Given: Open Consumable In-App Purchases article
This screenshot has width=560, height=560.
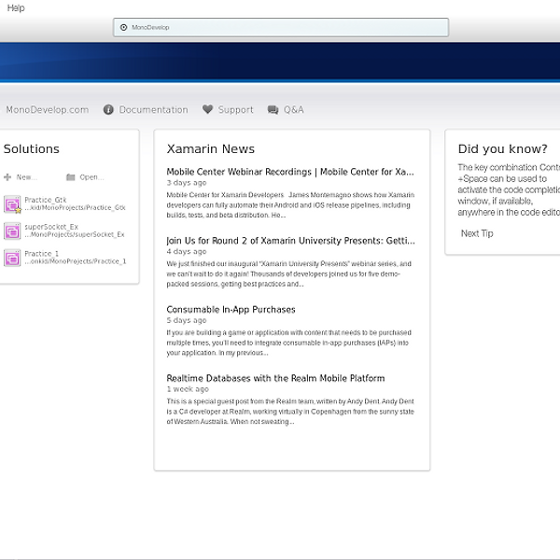Looking at the screenshot, I should 231,309.
